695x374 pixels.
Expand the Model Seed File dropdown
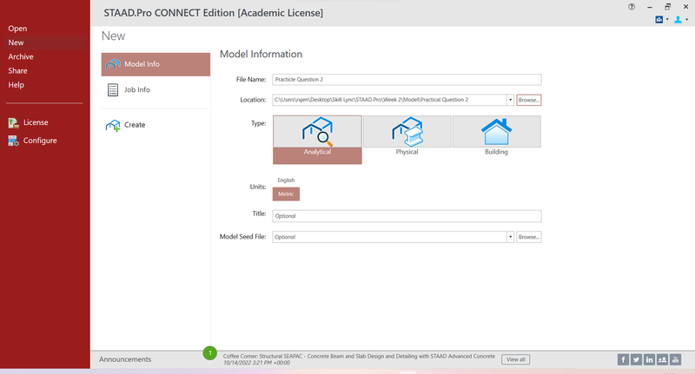point(510,237)
